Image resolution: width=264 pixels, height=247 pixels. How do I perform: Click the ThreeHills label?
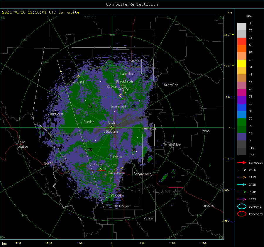pyautogui.click(x=148, y=128)
